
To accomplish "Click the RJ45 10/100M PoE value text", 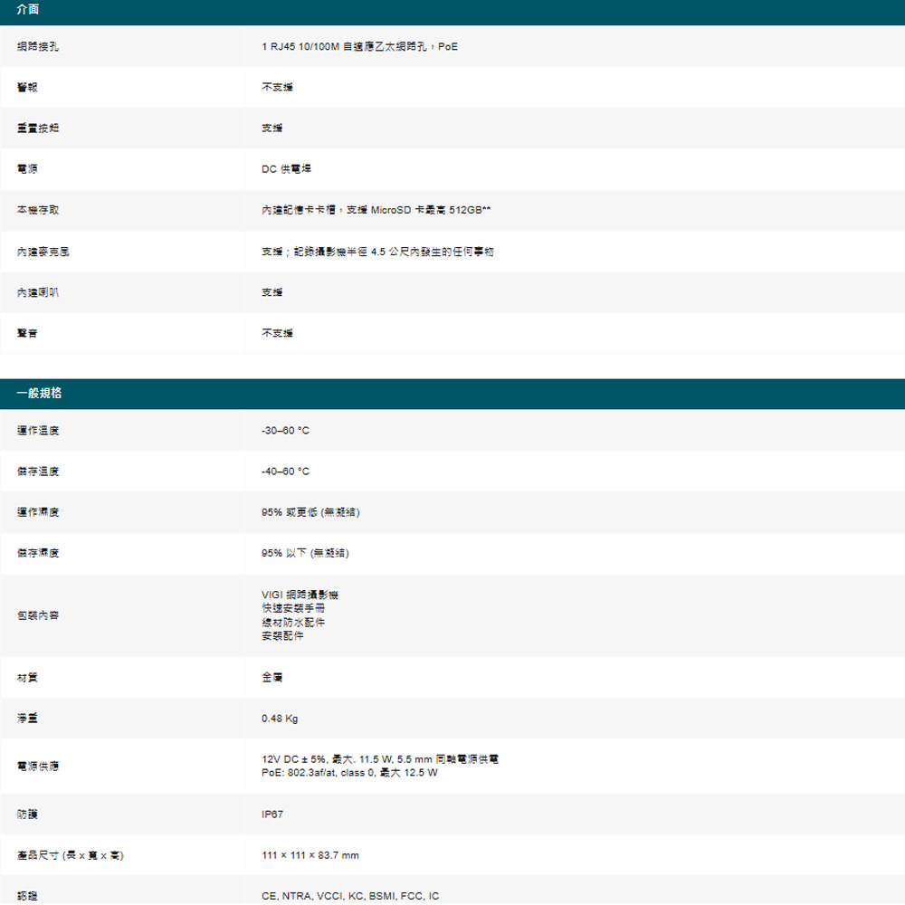I will [x=359, y=46].
